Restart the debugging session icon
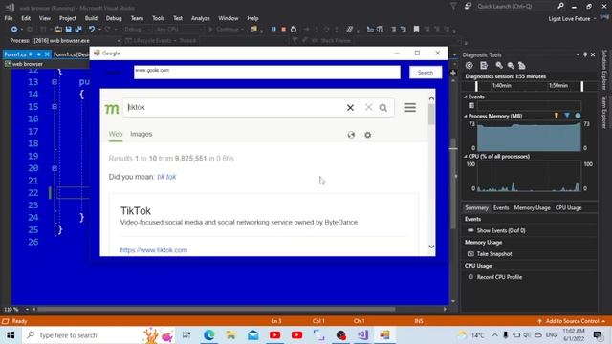The height and width of the screenshot is (344, 612). pos(294,30)
